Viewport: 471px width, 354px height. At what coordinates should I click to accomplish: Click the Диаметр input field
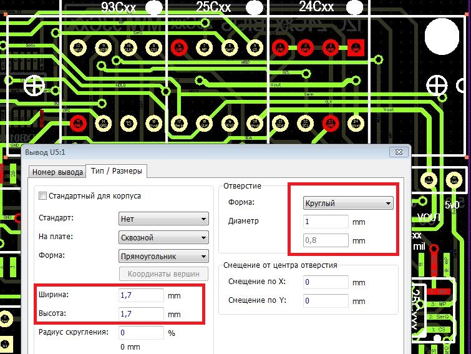point(325,222)
